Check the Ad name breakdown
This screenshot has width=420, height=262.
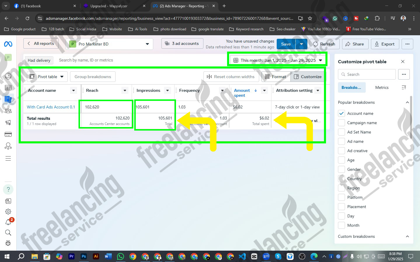[341, 141]
